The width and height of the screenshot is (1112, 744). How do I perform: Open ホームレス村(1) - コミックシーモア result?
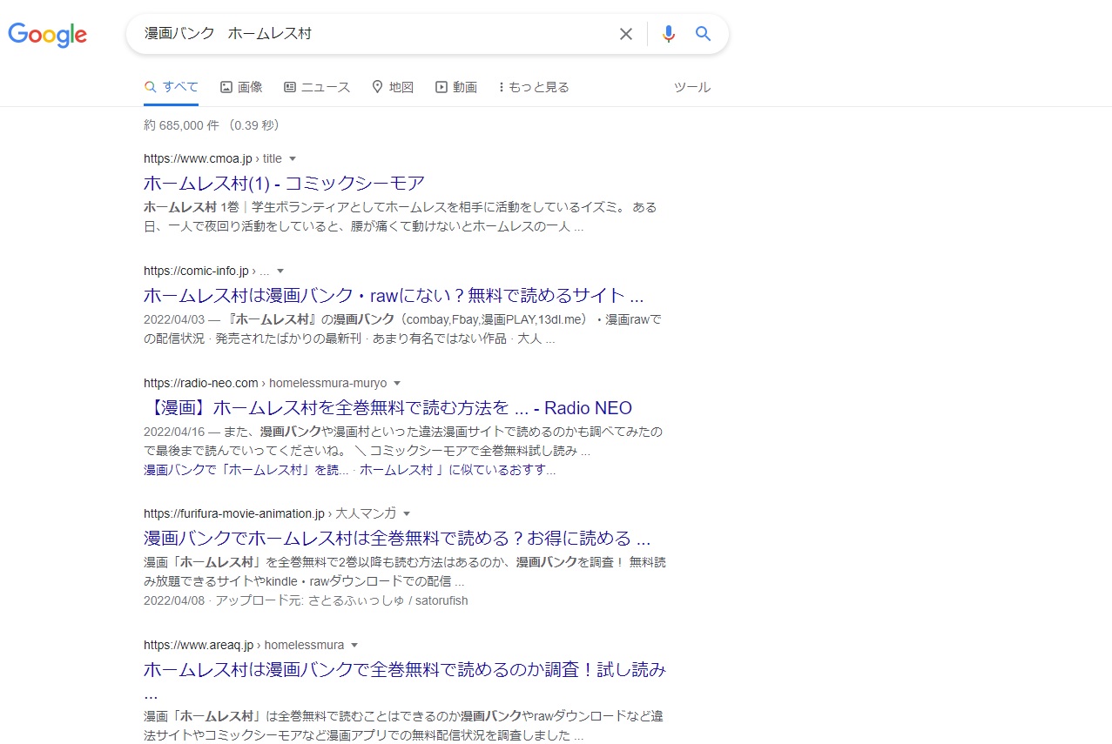[x=284, y=183]
